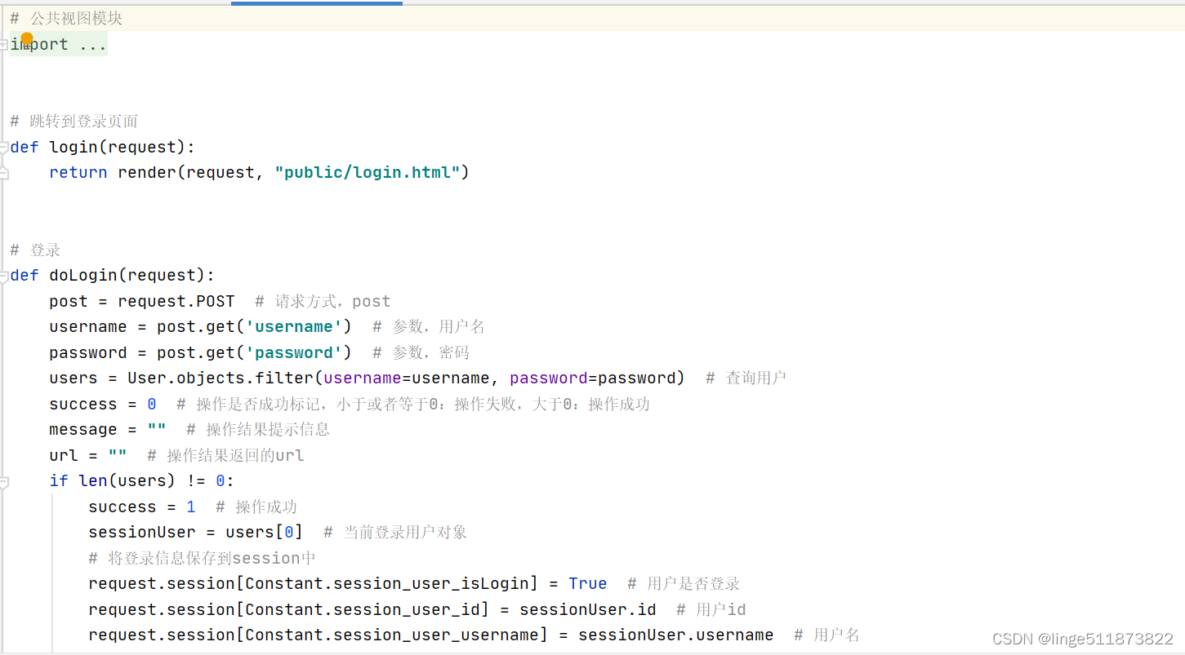
Task: Click the orange intention bulb icon
Action: 26,38
